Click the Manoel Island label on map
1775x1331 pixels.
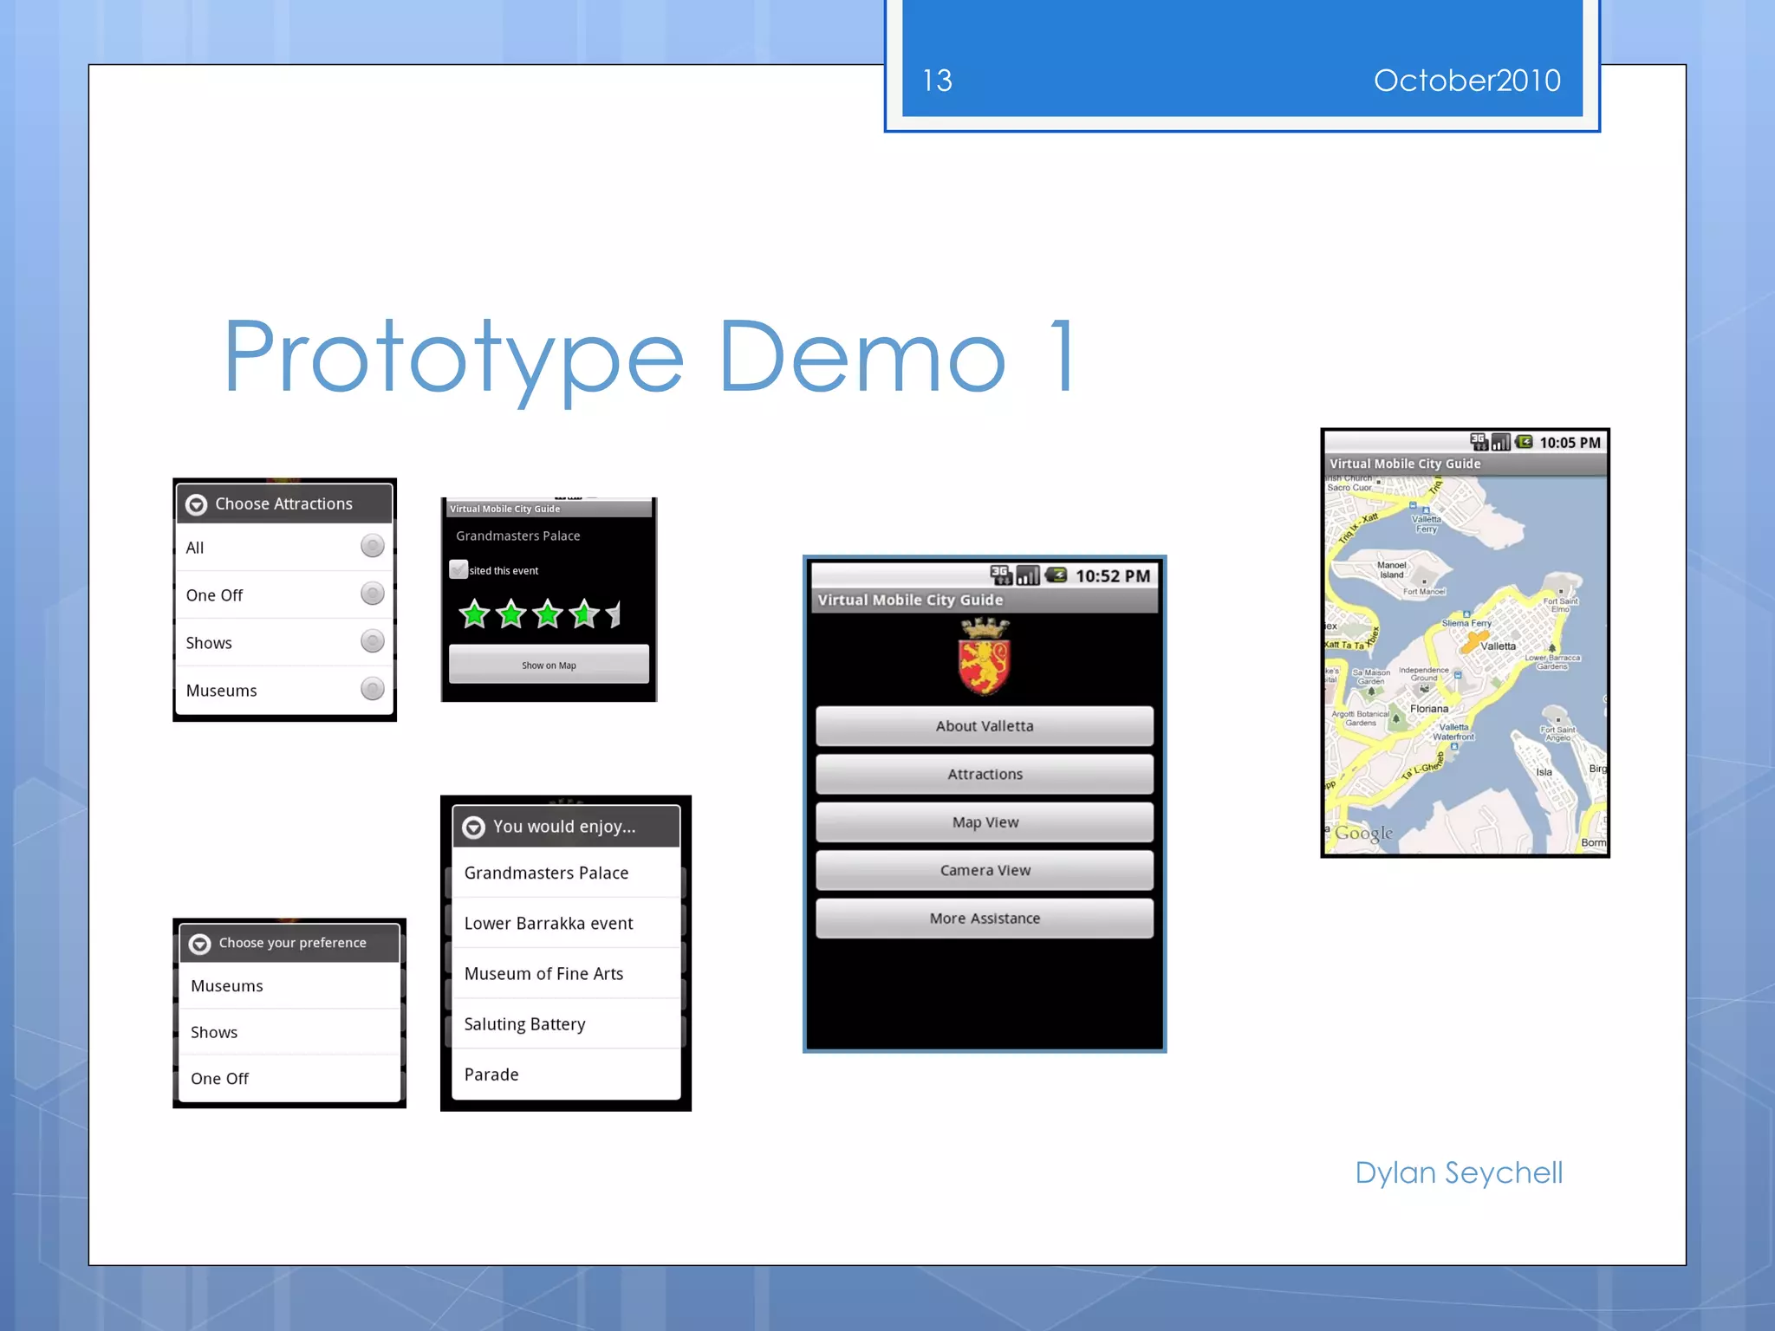coord(1392,569)
